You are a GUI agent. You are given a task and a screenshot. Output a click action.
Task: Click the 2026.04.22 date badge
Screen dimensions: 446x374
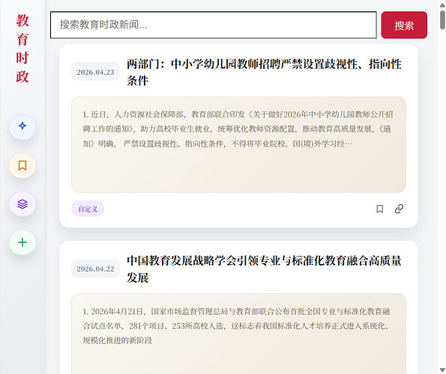[x=95, y=269]
